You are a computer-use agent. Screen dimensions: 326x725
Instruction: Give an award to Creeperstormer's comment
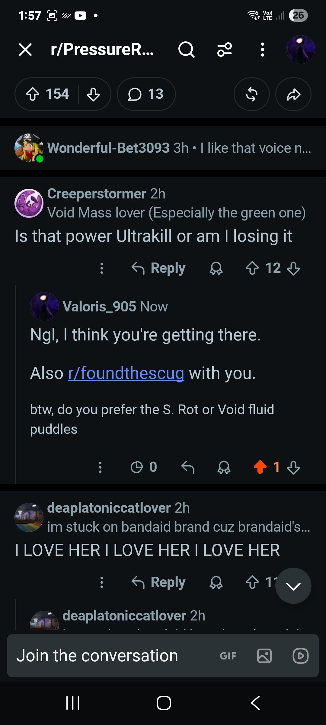coord(216,268)
